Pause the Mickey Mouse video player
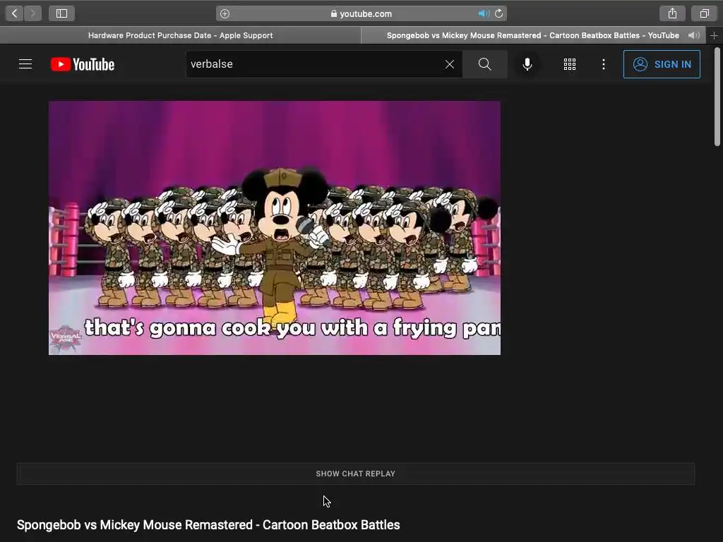 (x=275, y=228)
